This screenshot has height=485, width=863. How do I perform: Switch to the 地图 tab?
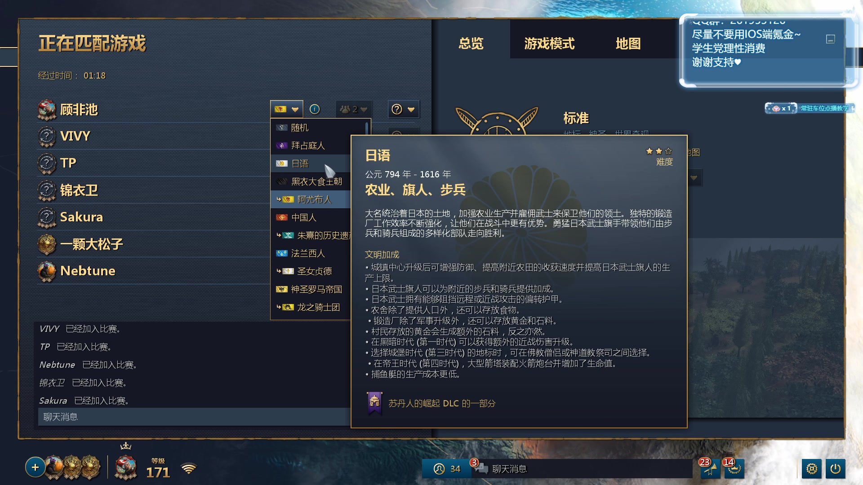click(628, 44)
